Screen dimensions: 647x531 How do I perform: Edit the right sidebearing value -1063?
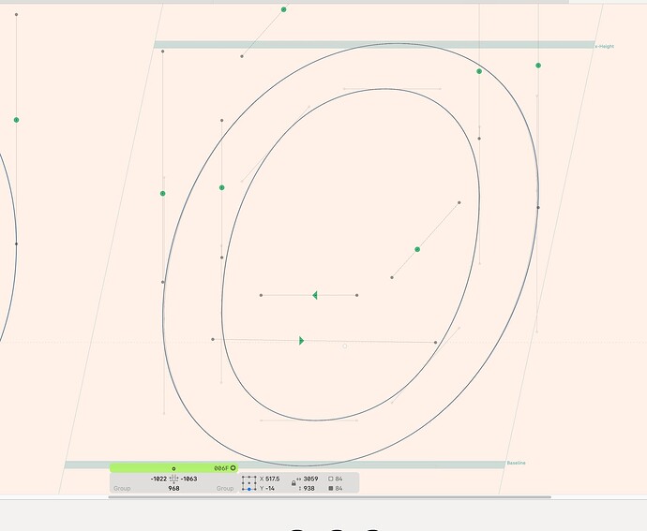click(x=189, y=479)
